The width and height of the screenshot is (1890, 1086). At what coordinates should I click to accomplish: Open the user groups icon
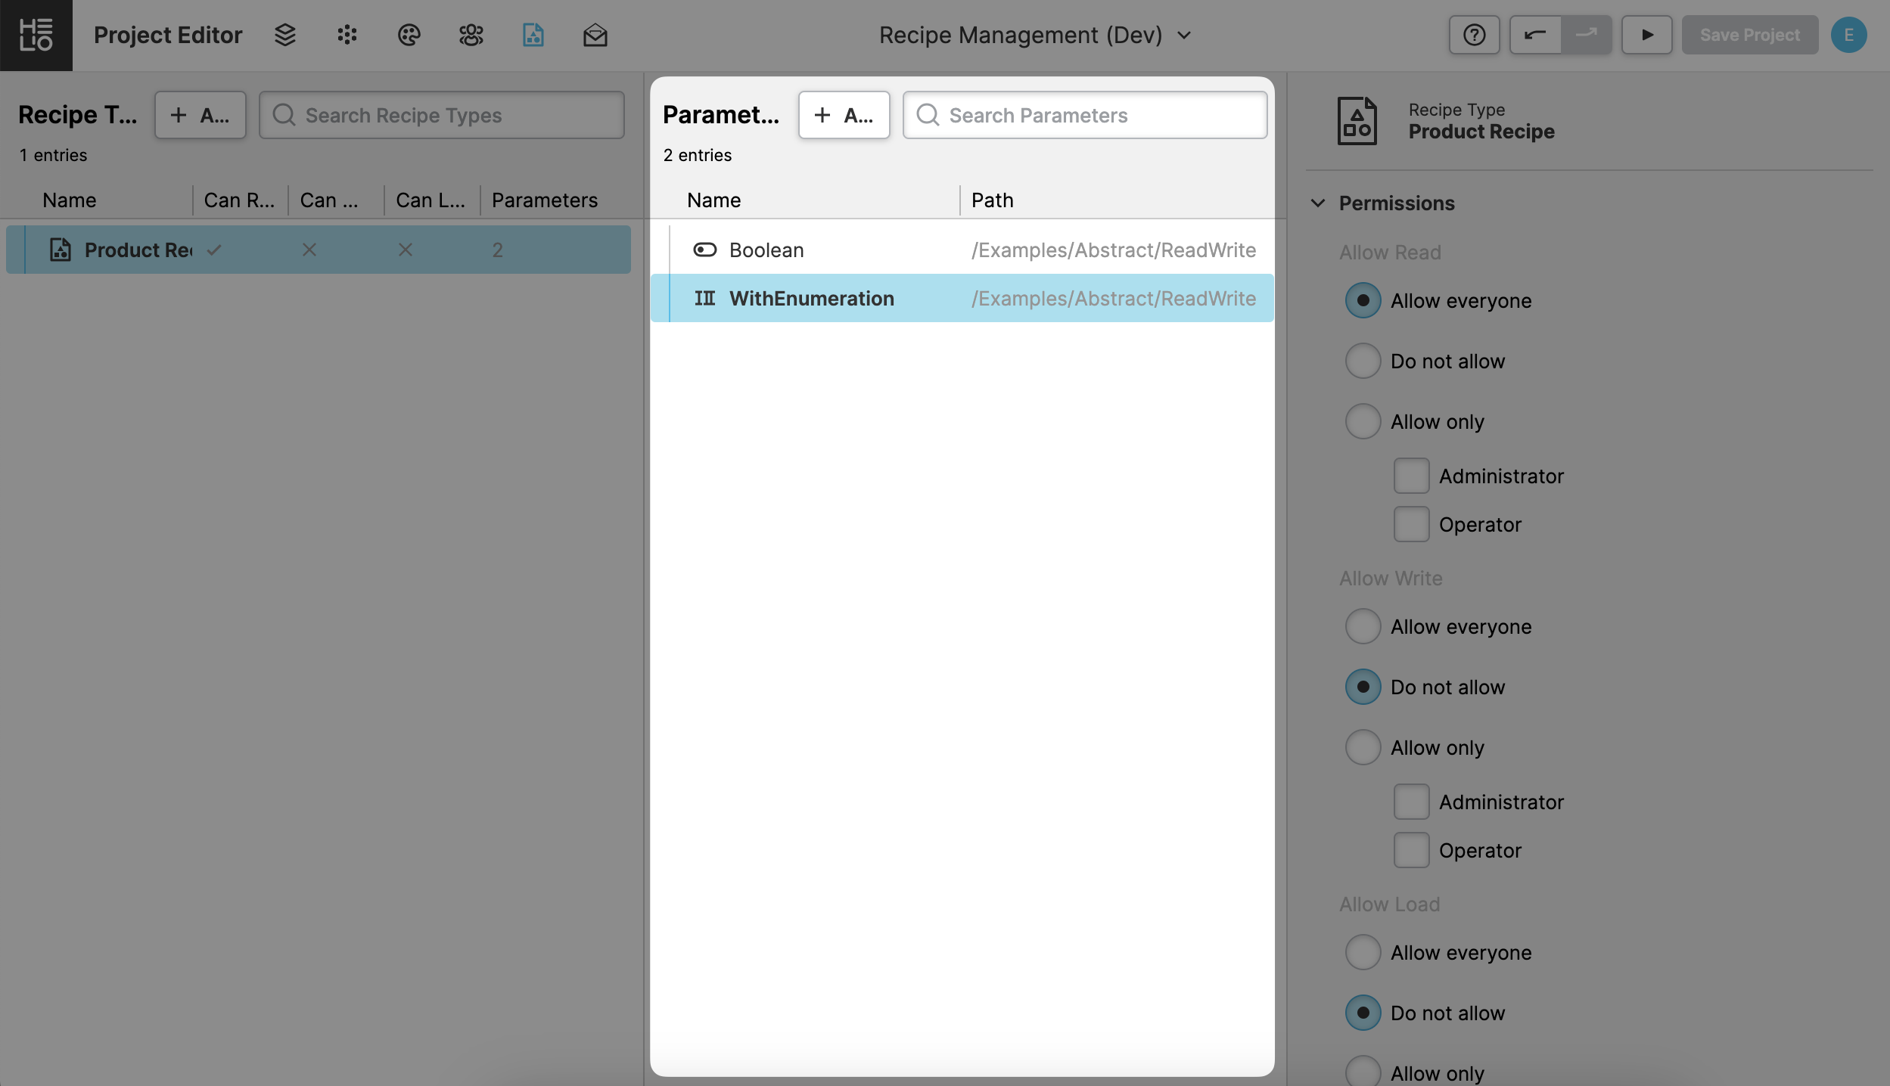click(471, 35)
